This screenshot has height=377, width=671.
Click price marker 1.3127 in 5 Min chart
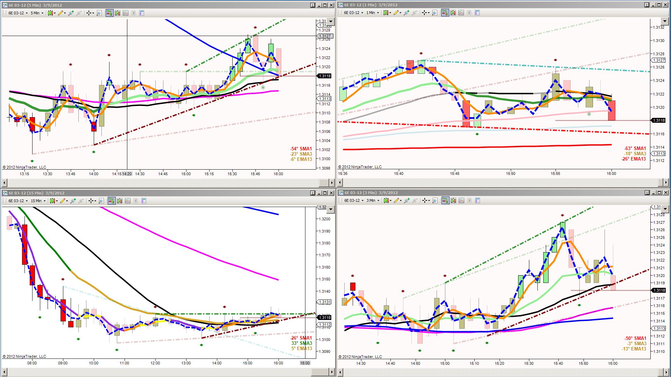tap(325, 36)
